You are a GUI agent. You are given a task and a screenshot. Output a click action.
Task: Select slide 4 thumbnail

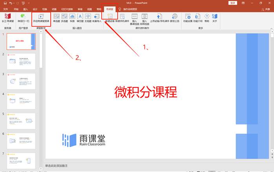[21, 101]
